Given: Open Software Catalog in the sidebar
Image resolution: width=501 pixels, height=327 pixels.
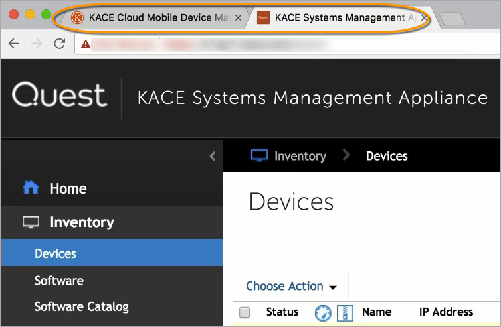Looking at the screenshot, I should 81,306.
